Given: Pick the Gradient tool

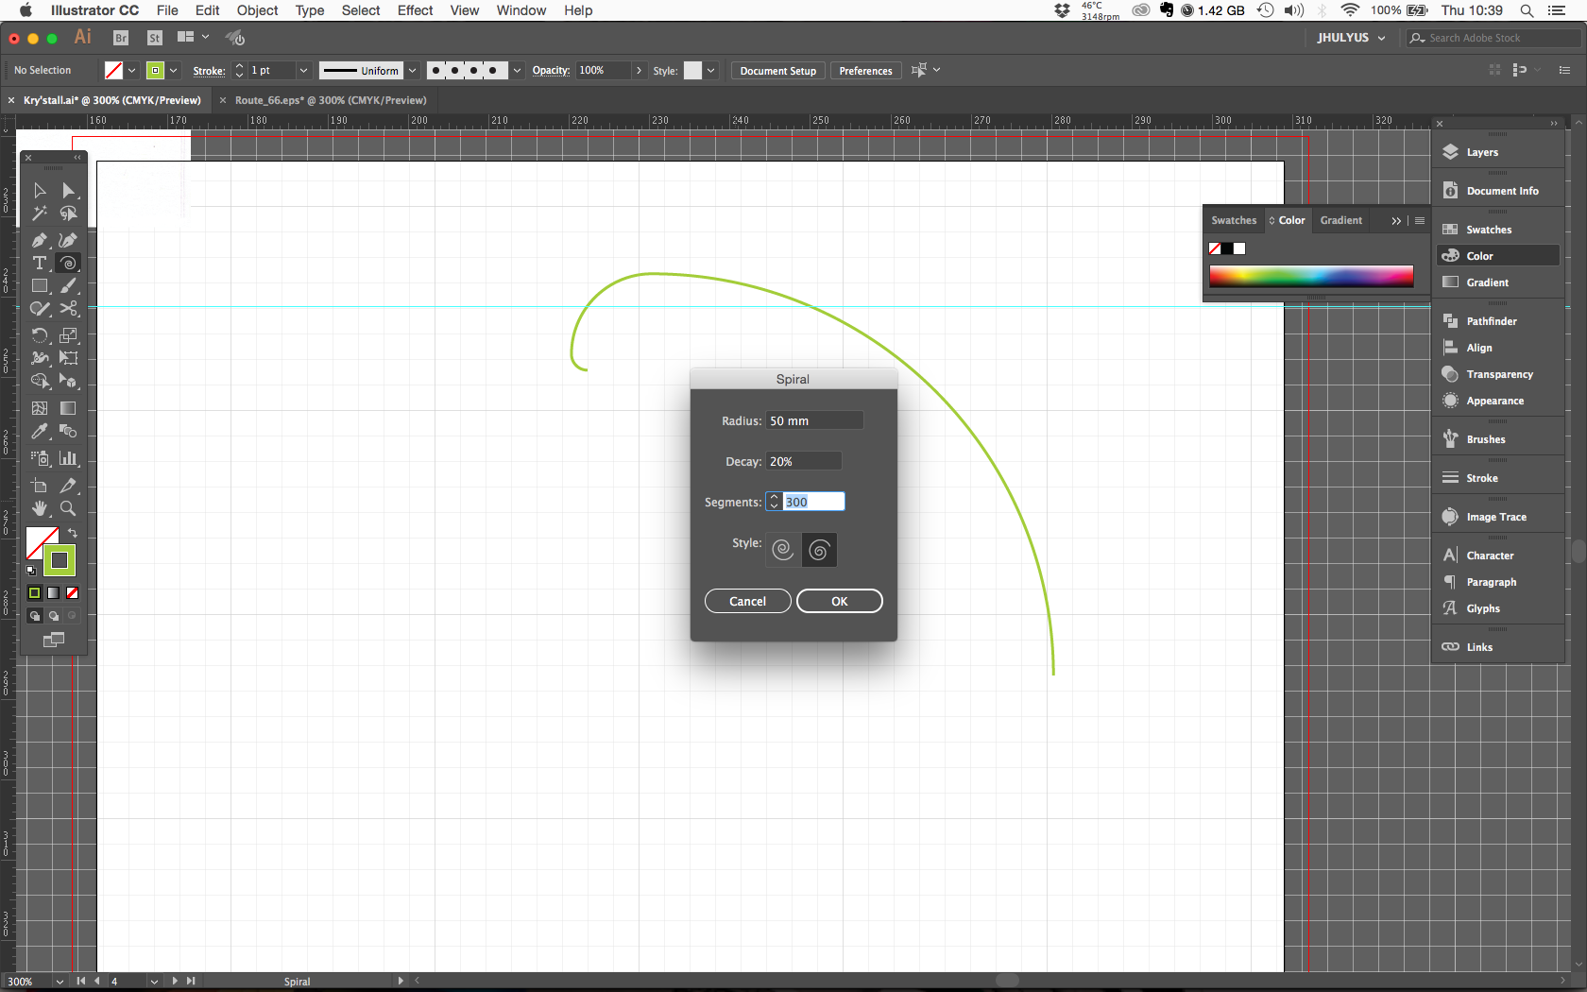Looking at the screenshot, I should 68,408.
